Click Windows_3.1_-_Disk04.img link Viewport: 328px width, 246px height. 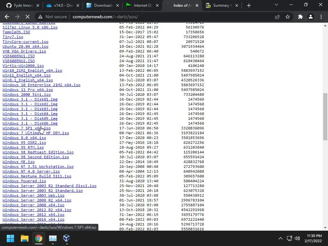click(30, 114)
